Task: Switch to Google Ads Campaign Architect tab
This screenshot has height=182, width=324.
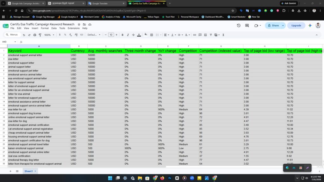Action: point(26,3)
